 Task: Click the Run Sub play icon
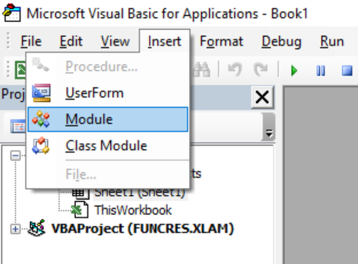[295, 70]
